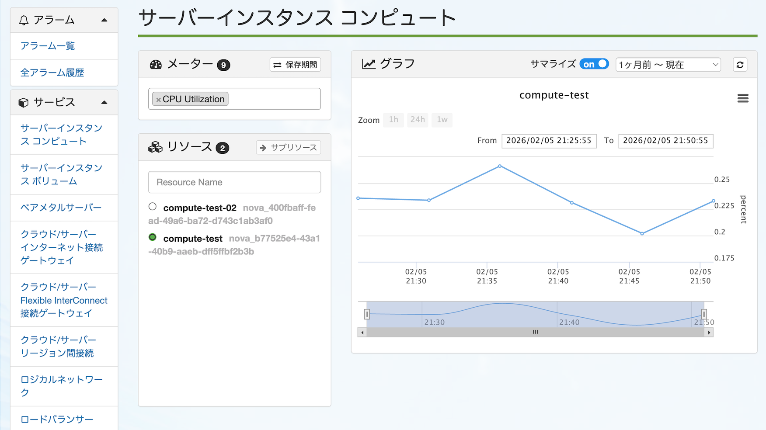Click the メーター gauge icon

[156, 65]
